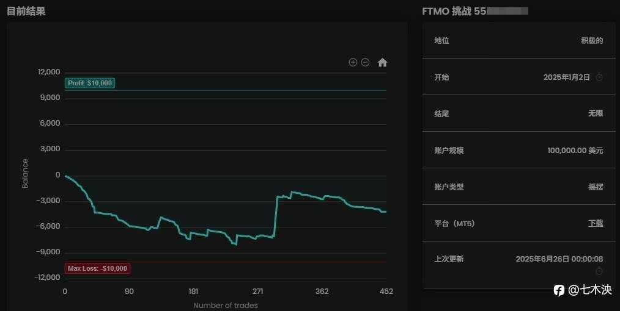
Task: Click the Balance axis title
Action: click(25, 173)
